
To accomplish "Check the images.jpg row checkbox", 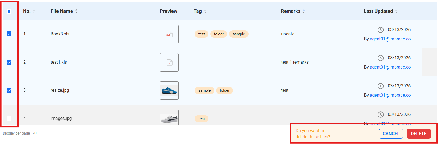I will (x=9, y=118).
